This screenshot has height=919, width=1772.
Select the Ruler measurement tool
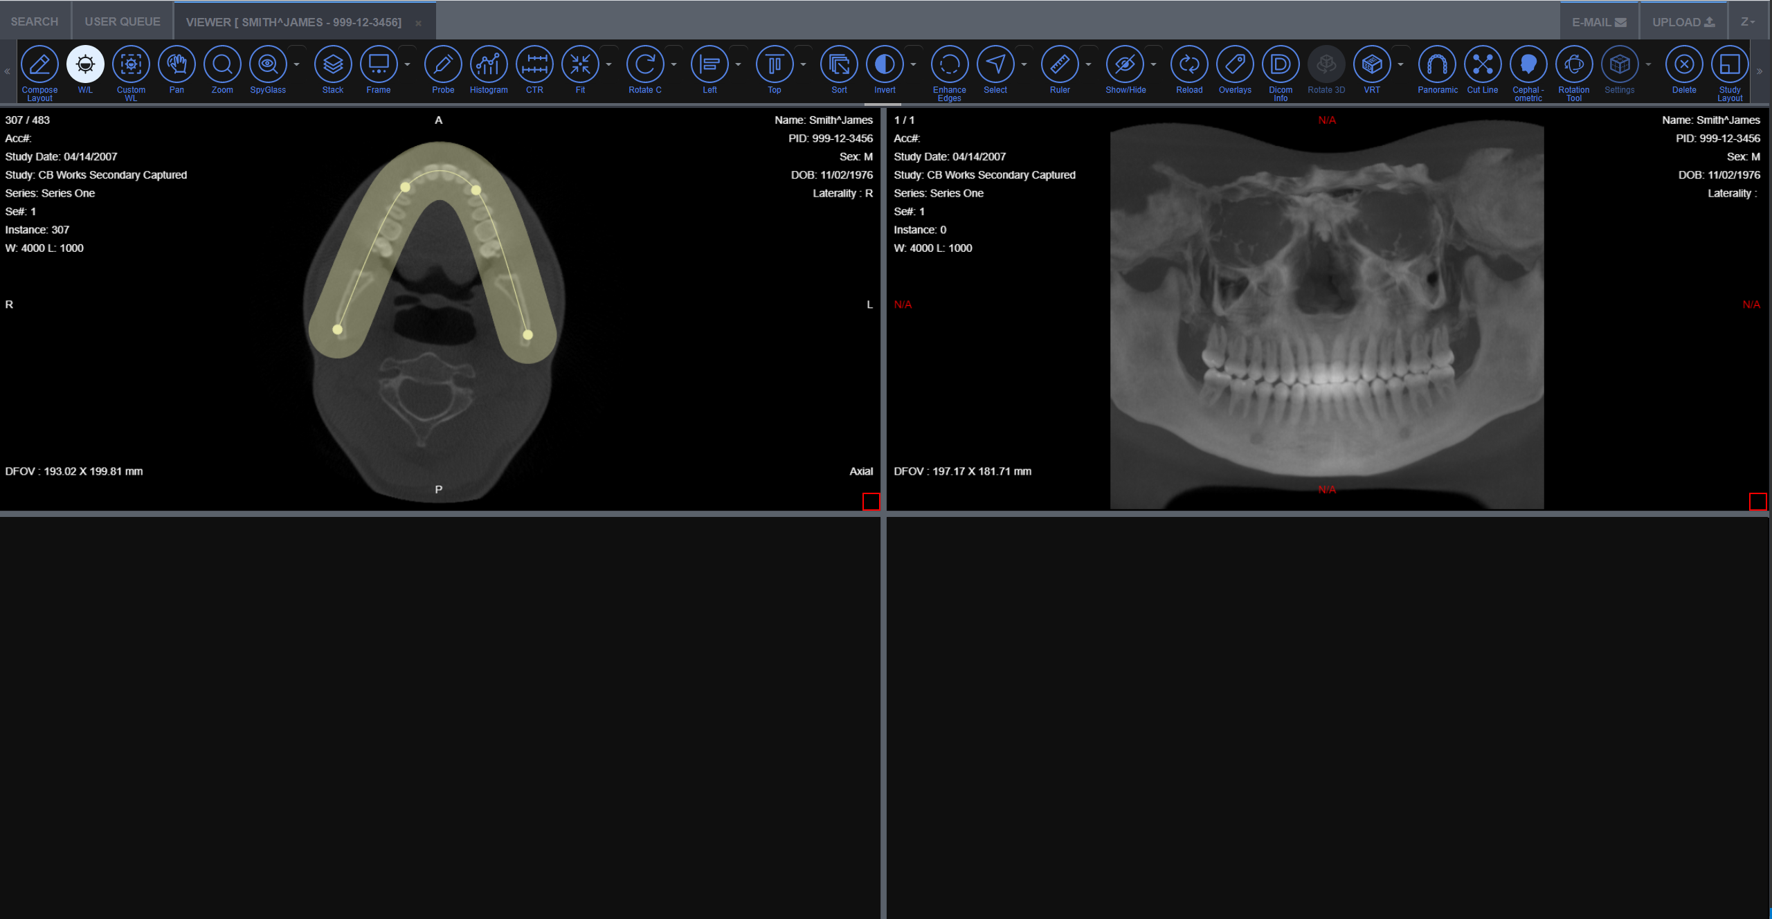point(1060,64)
